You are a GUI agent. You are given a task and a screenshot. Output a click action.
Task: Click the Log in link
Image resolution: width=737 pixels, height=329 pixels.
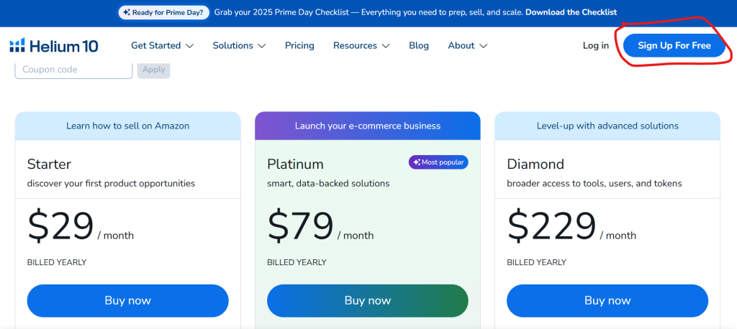tap(596, 45)
